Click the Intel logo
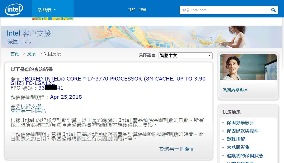This screenshot has width=284, height=163. pyautogui.click(x=14, y=10)
